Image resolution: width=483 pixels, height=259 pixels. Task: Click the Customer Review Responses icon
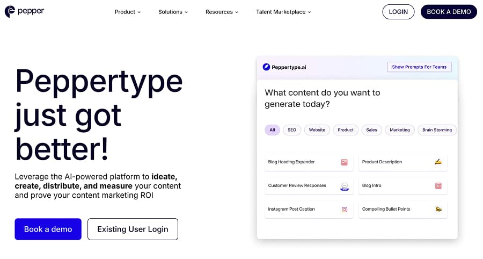(345, 186)
